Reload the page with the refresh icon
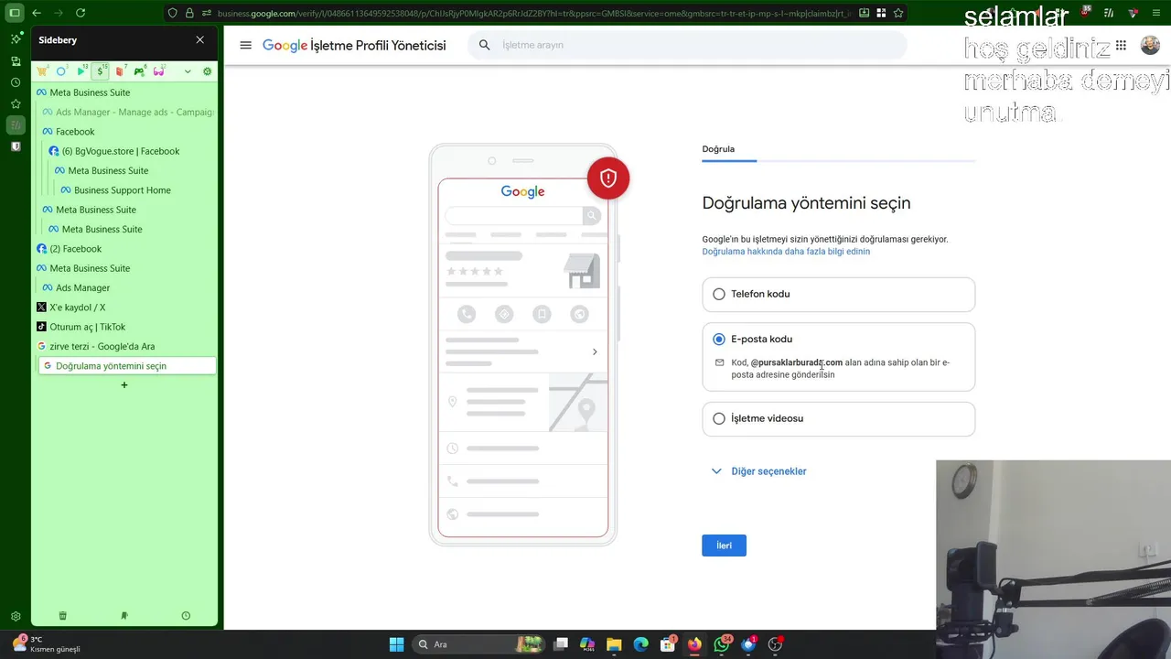Image resolution: width=1171 pixels, height=659 pixels. click(x=81, y=13)
